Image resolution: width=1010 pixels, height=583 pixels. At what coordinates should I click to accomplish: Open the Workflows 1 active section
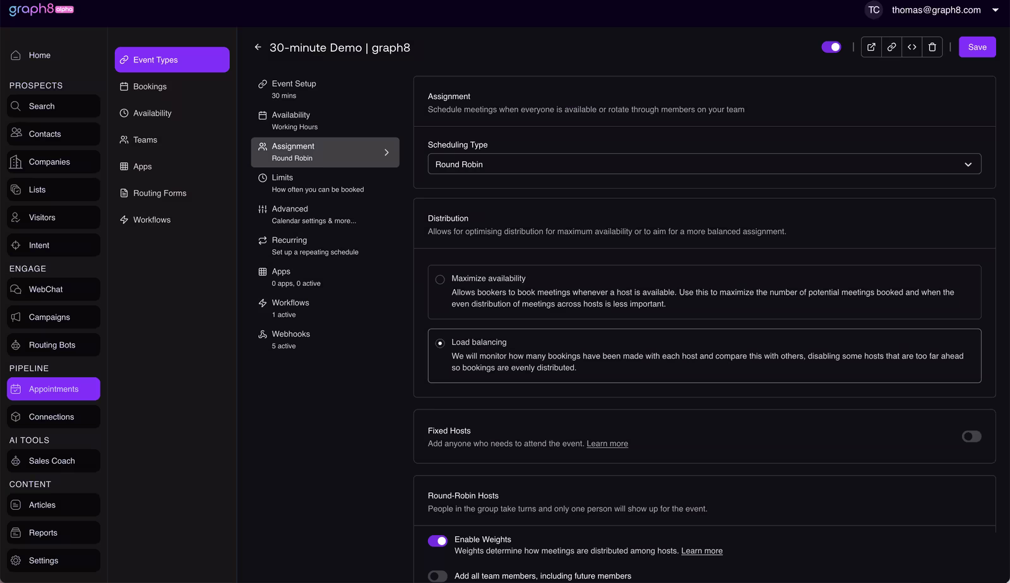click(325, 309)
